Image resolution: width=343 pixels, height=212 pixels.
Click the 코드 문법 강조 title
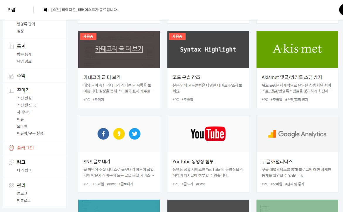coord(186,77)
